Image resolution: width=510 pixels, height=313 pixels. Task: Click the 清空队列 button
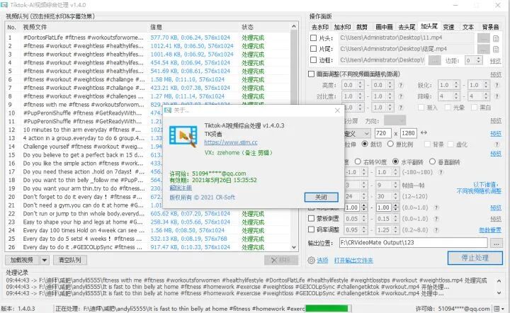click(69, 260)
